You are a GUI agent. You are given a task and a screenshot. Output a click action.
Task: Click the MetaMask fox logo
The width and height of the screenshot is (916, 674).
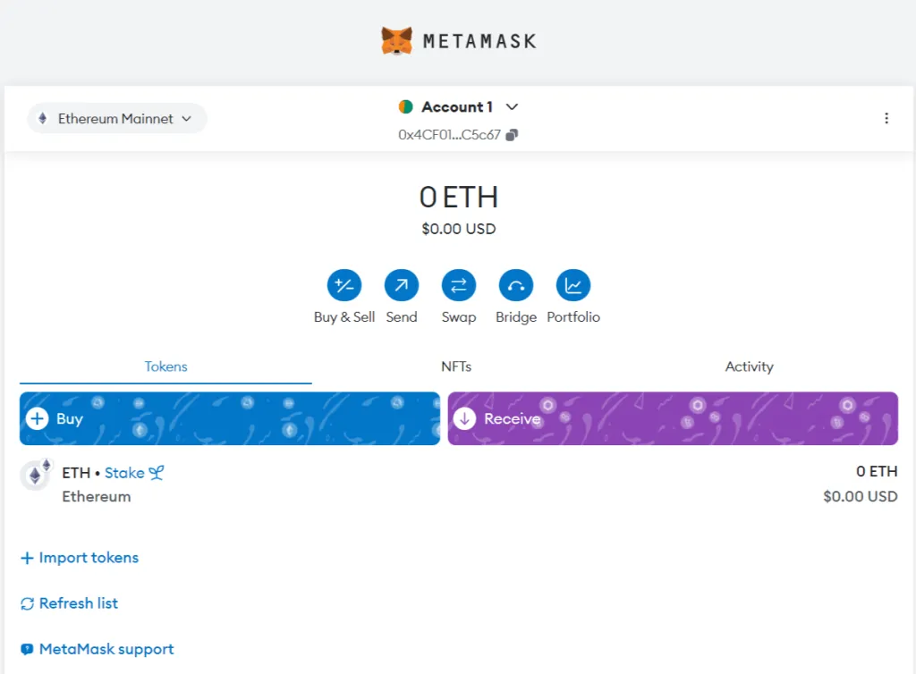pos(396,41)
